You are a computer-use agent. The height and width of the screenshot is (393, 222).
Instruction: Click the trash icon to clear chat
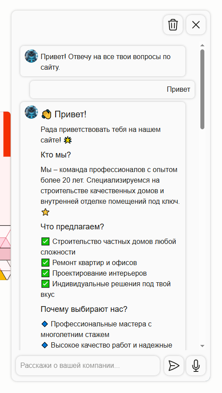click(x=173, y=25)
